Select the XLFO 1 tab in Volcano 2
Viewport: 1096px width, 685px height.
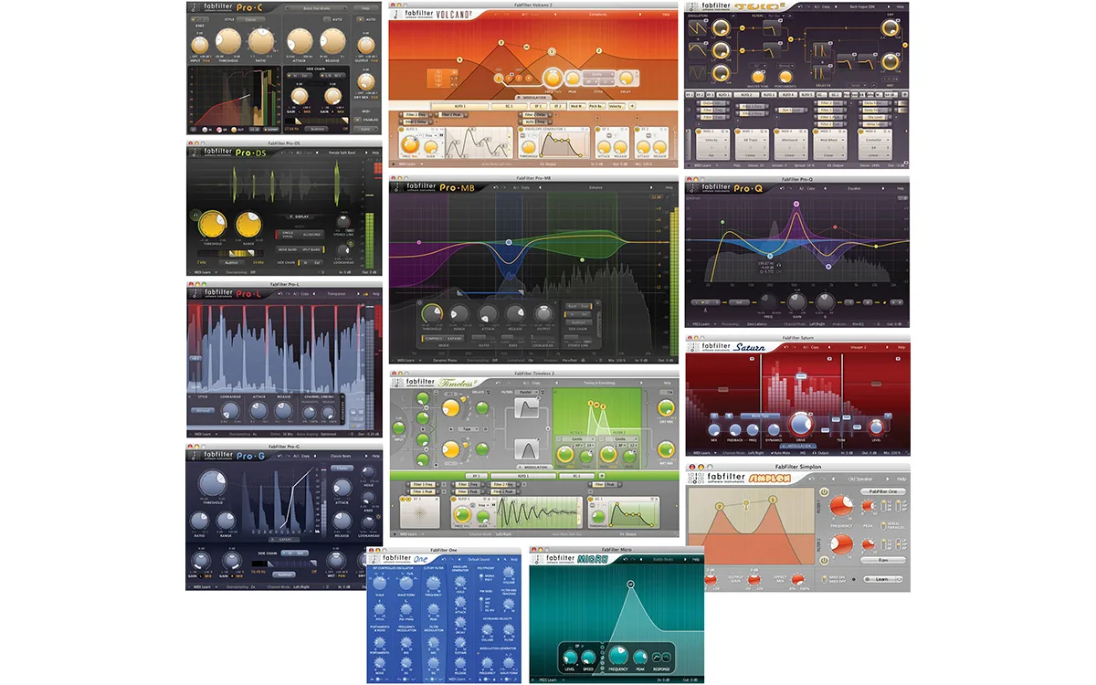pyautogui.click(x=461, y=105)
